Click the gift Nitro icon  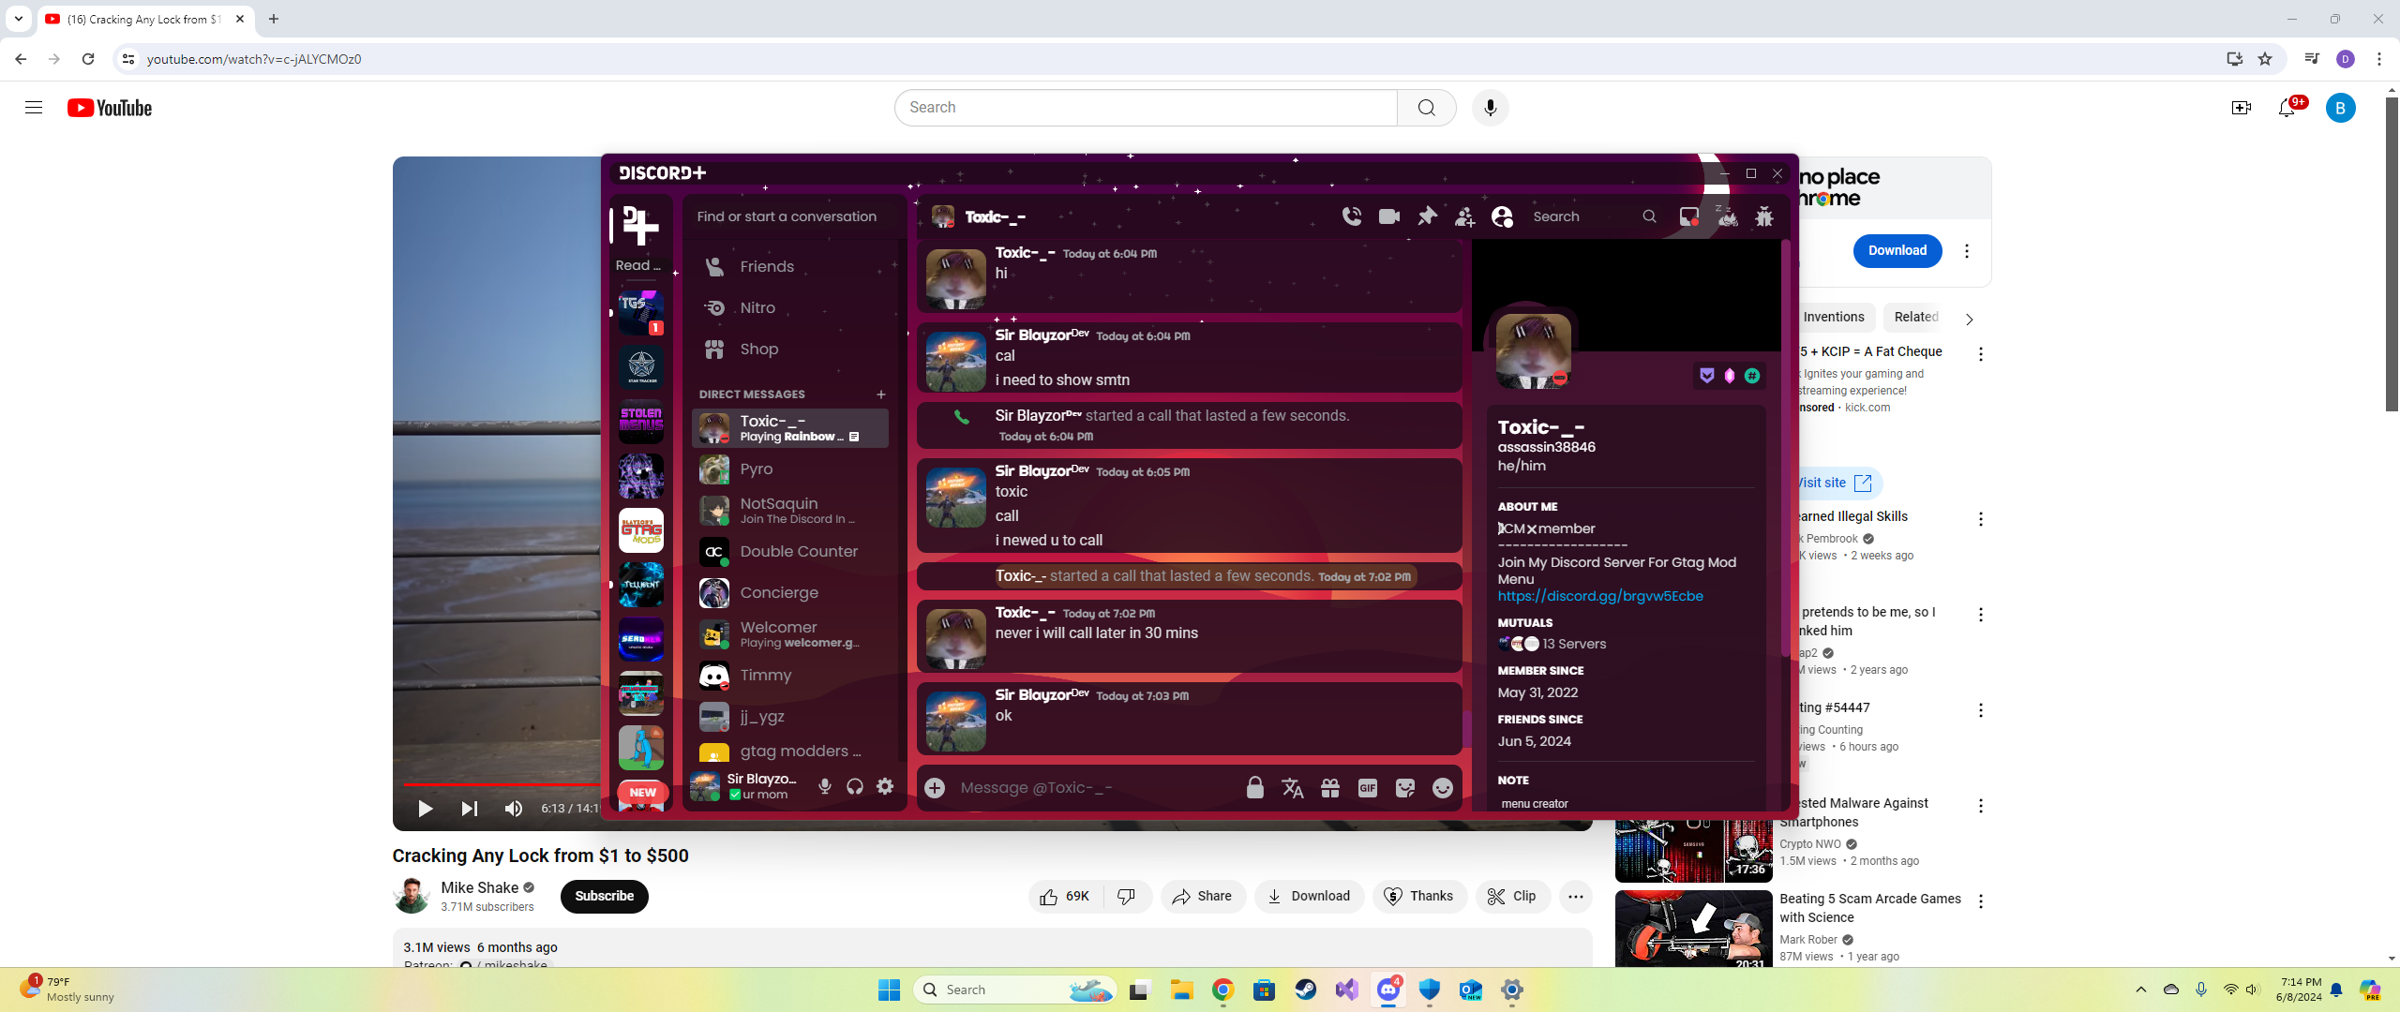click(1329, 788)
